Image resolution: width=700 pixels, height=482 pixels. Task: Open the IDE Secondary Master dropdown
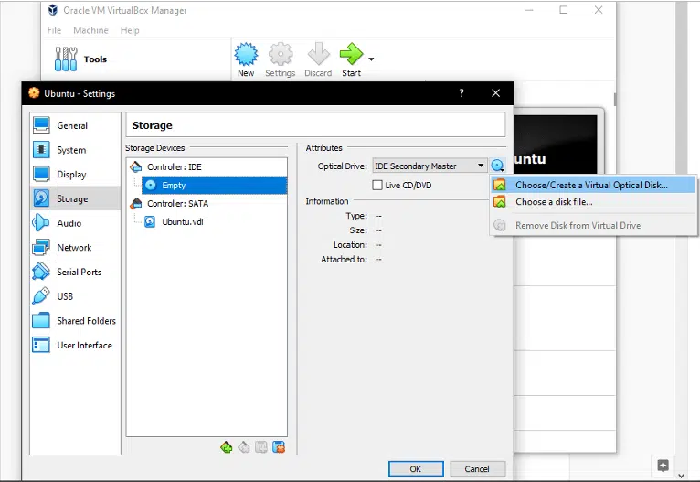click(x=430, y=166)
